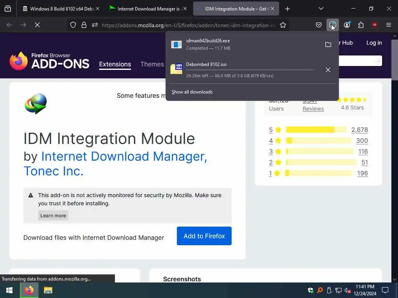This screenshot has width=398, height=298.
Task: Click the five-star rating bar
Action: coord(316,130)
